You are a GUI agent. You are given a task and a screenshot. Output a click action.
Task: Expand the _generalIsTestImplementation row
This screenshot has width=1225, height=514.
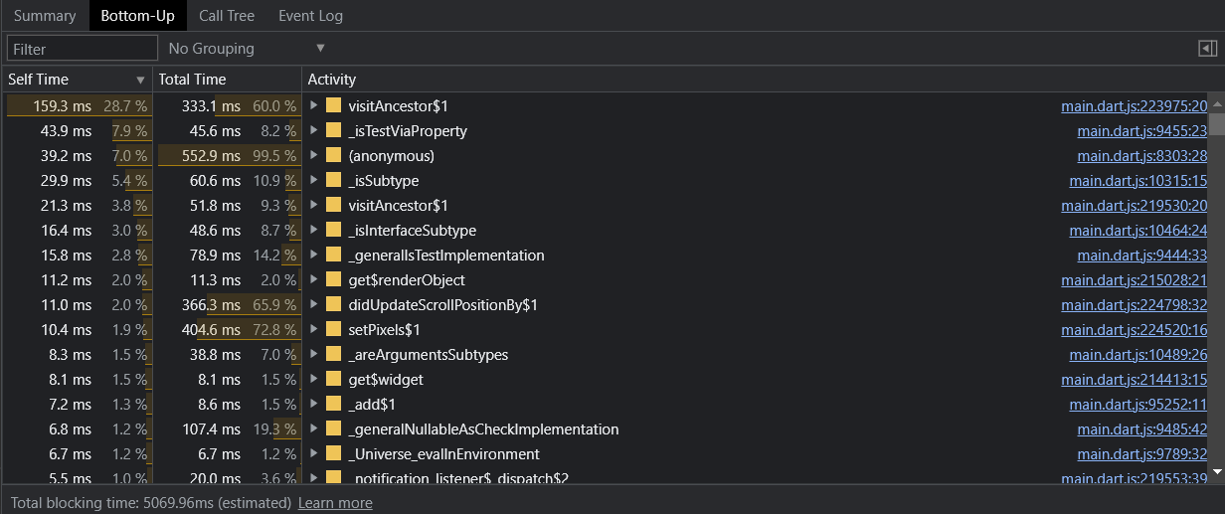click(313, 255)
